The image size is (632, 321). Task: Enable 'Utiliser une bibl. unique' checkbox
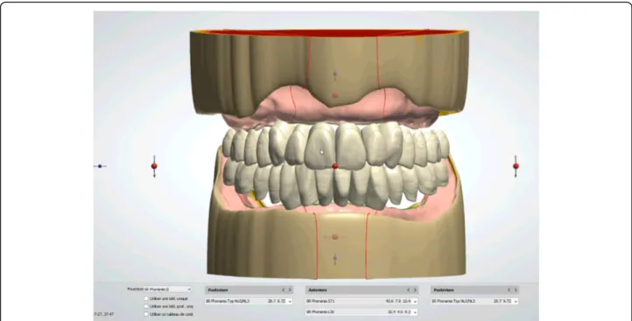point(146,299)
